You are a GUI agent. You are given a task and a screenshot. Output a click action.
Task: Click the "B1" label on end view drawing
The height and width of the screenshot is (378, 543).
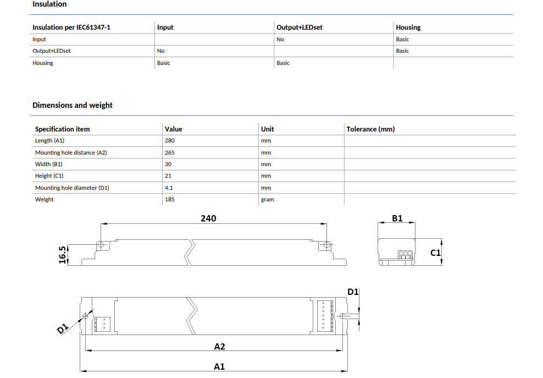(x=397, y=218)
